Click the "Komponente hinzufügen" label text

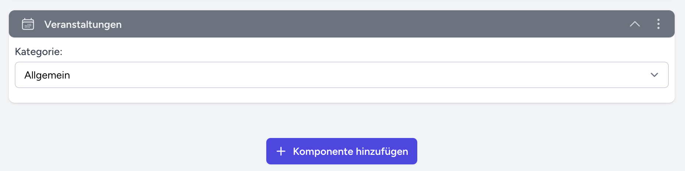pos(350,152)
